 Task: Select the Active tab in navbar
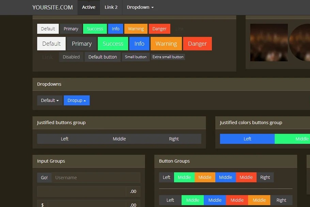coord(89,7)
